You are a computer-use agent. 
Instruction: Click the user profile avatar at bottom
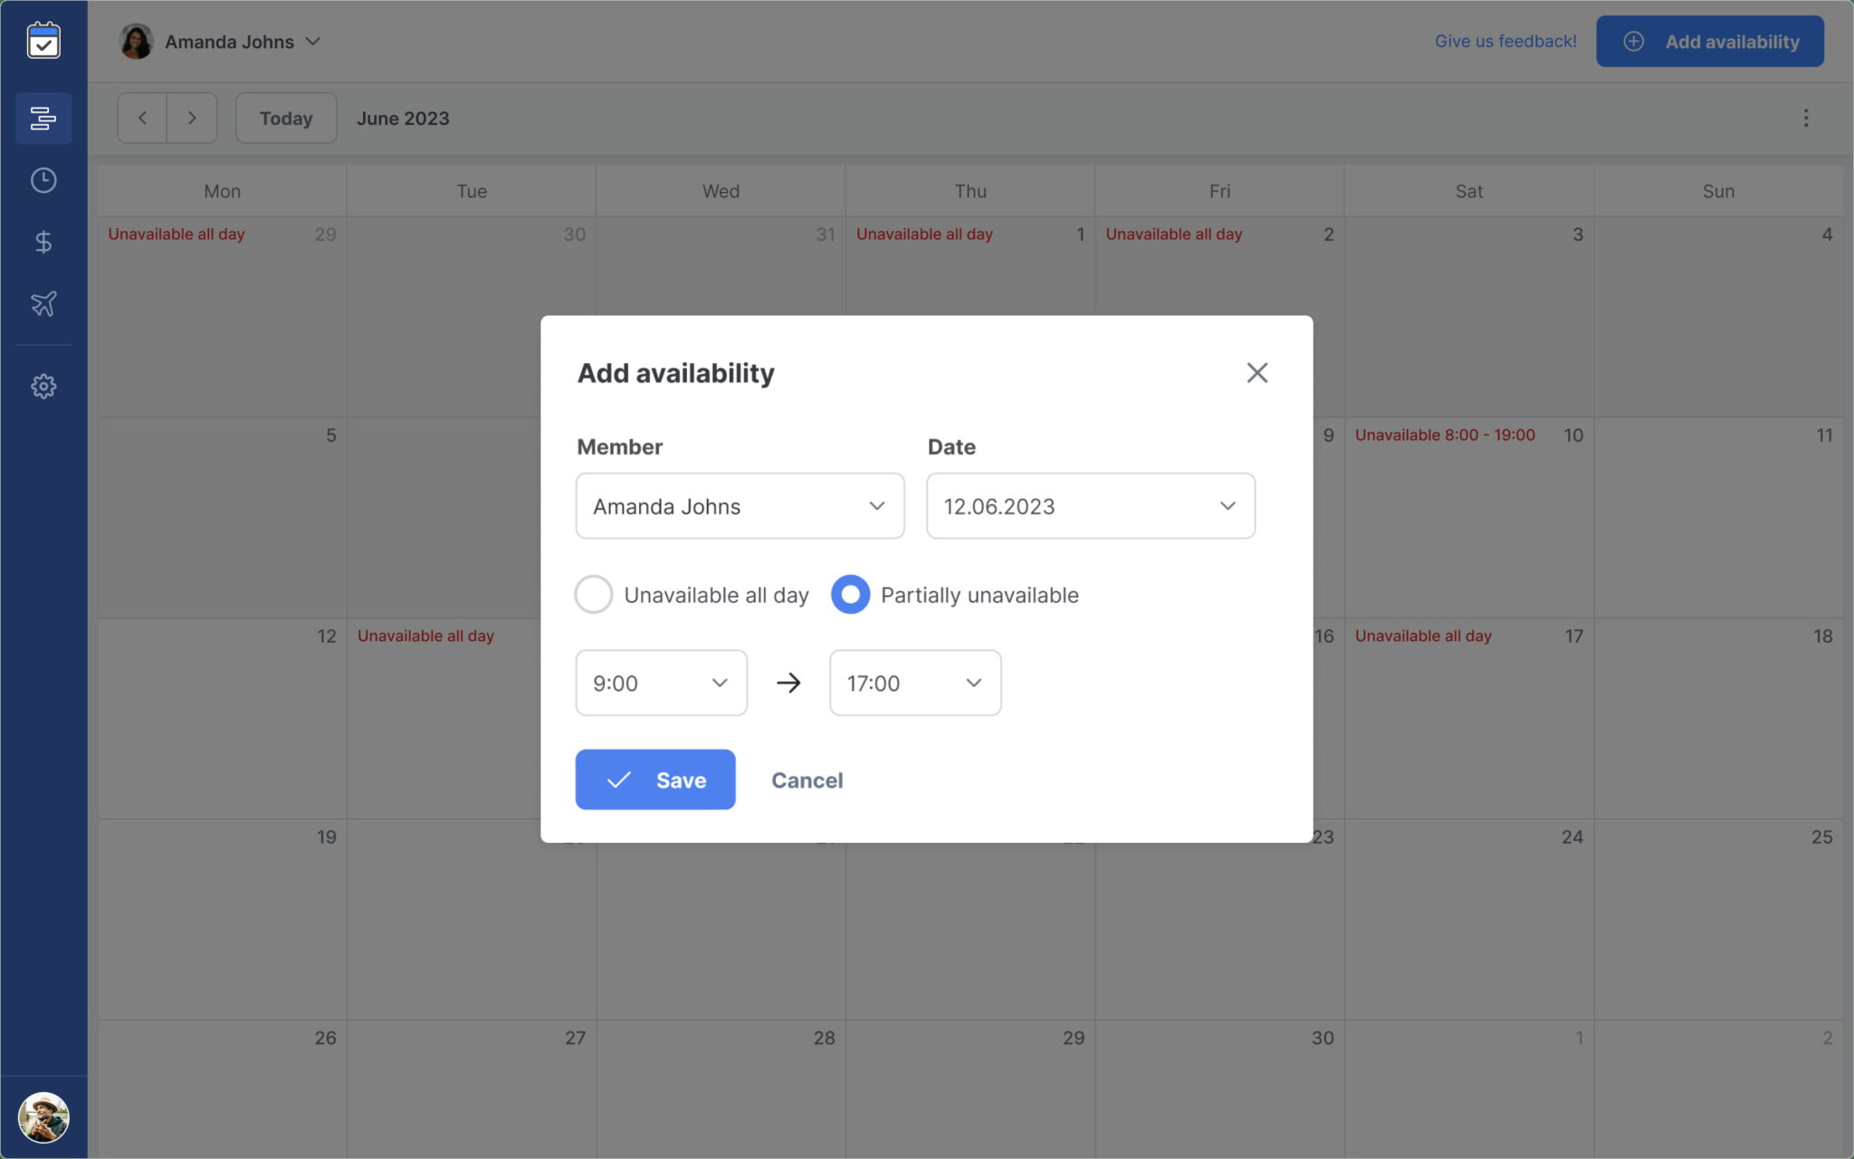pos(43,1116)
